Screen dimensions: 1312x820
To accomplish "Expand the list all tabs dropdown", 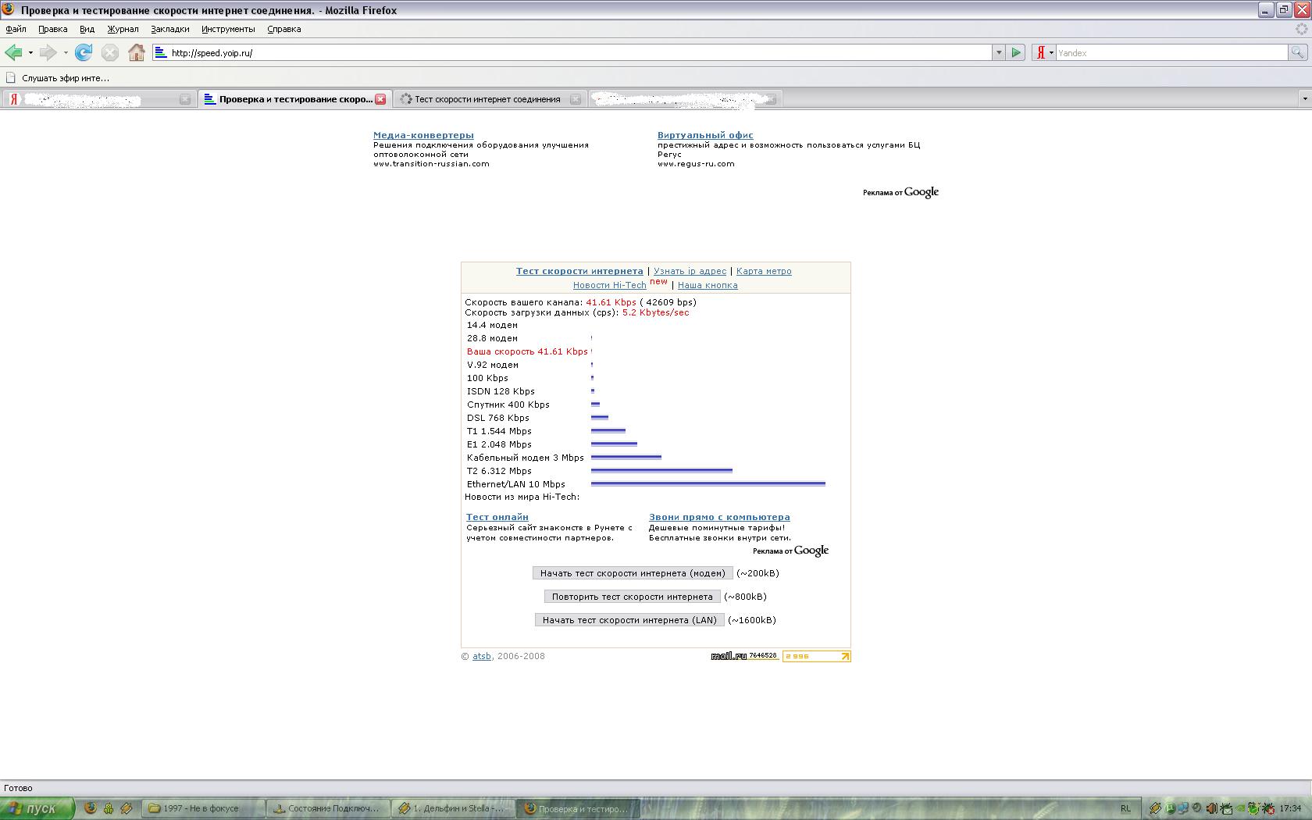I will 1304,99.
